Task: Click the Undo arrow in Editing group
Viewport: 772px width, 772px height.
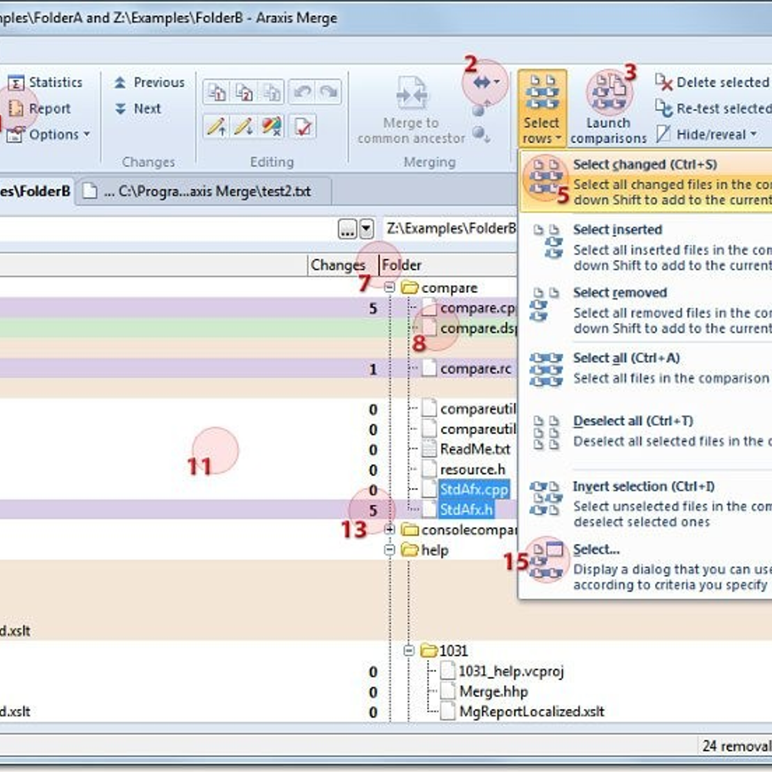Action: [x=302, y=92]
